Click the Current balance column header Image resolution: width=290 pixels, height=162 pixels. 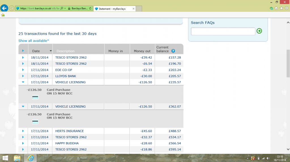tap(163, 49)
